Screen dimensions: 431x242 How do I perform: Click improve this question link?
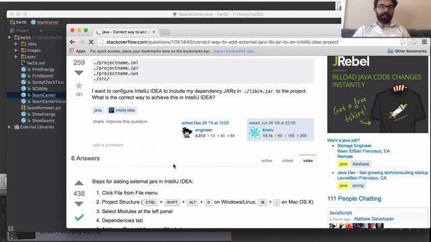pyautogui.click(x=127, y=122)
